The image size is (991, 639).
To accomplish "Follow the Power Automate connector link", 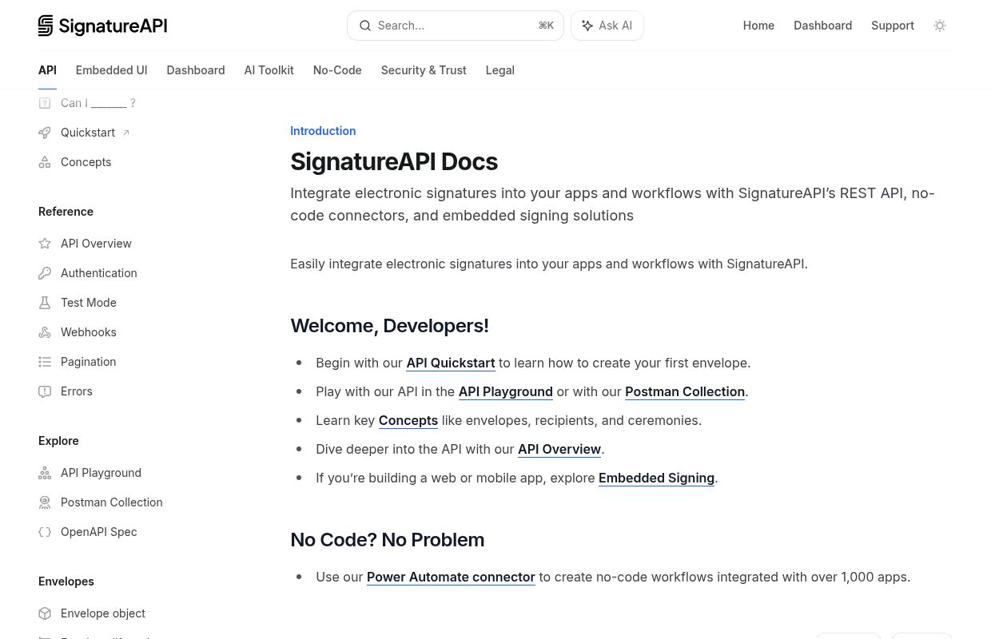I will coord(451,577).
